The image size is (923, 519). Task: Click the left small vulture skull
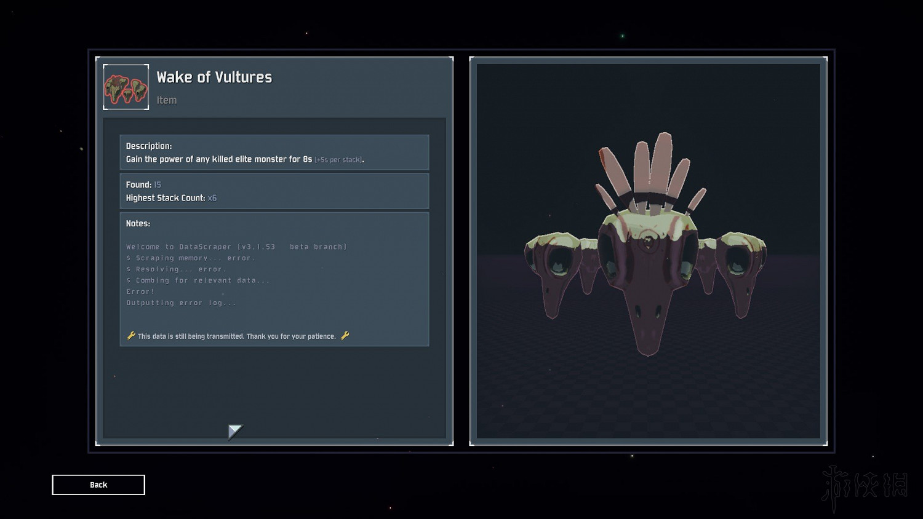(x=553, y=271)
